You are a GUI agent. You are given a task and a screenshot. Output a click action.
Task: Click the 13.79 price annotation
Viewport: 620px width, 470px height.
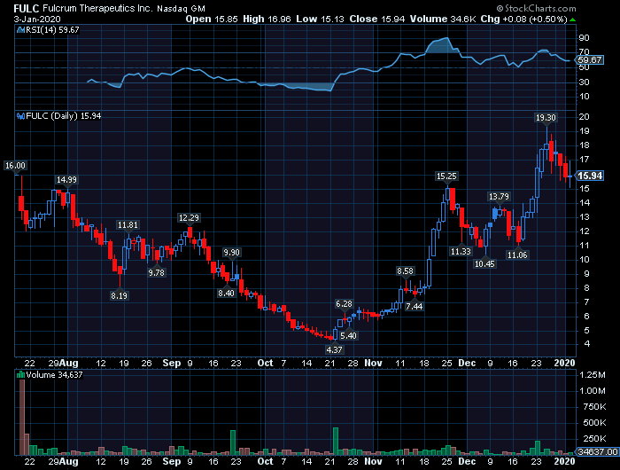click(499, 196)
